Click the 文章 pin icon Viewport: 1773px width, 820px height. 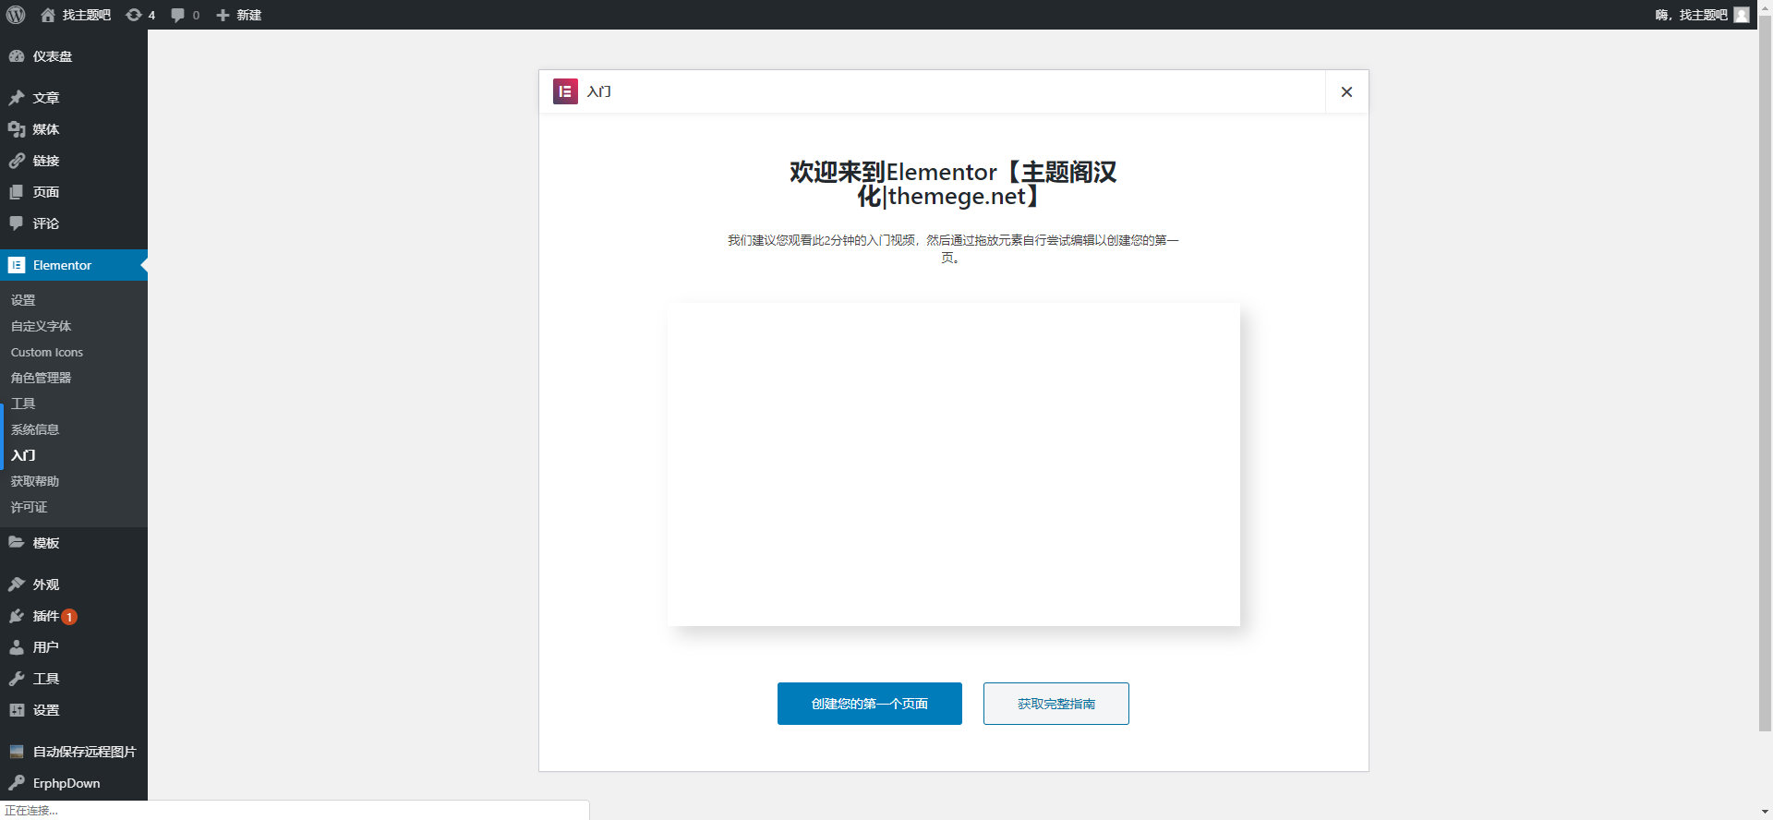coord(17,98)
